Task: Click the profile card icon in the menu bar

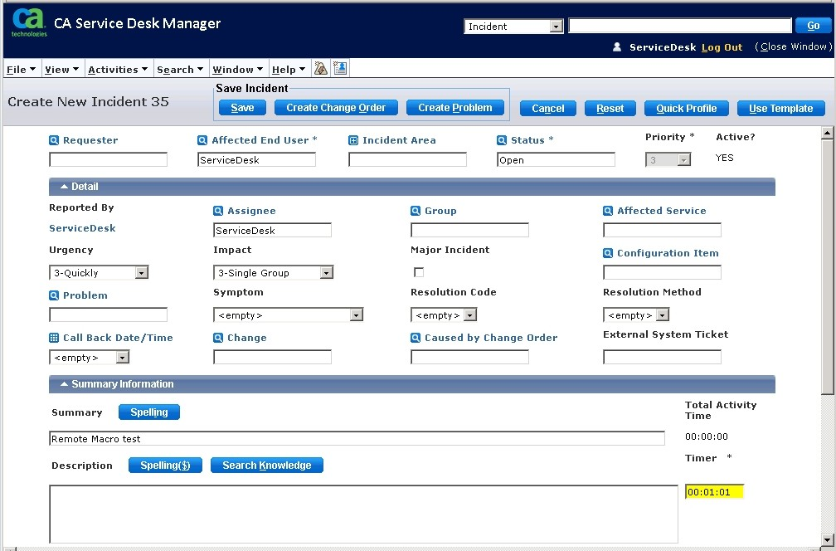Action: click(x=340, y=69)
